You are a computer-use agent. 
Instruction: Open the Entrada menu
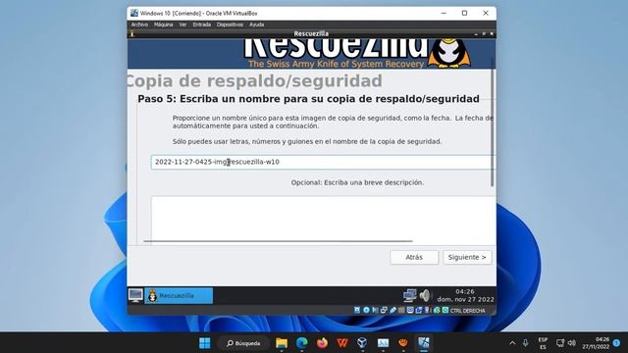[x=201, y=25]
